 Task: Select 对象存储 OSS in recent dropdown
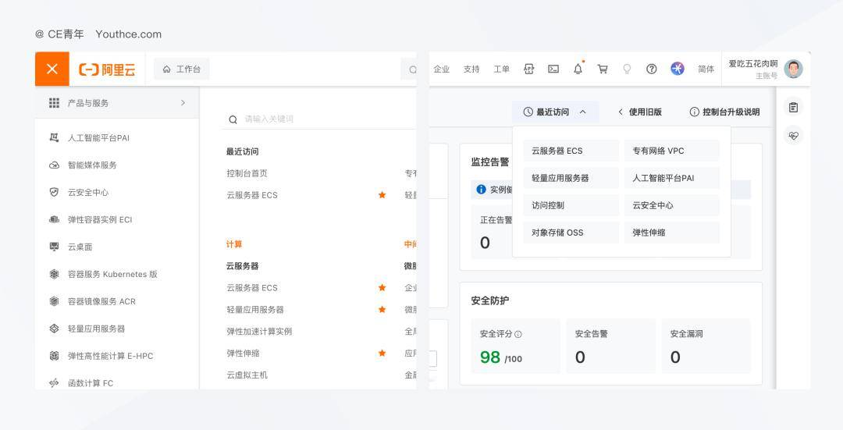571,233
